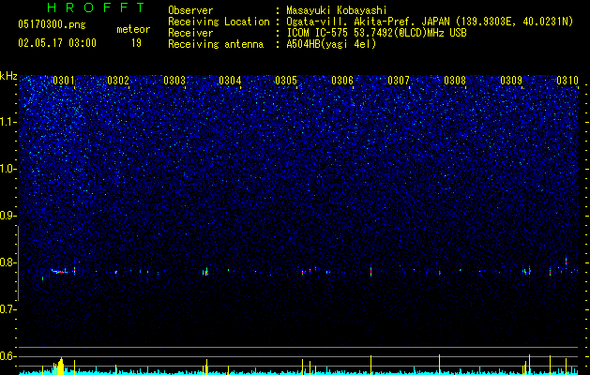Click the yellow intensity spike below 0308
The width and height of the screenshot is (590, 375).
[x=439, y=364]
